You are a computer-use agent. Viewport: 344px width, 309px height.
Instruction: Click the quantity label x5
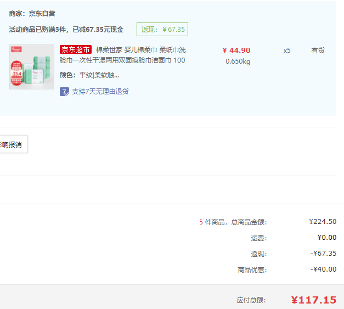coord(287,50)
